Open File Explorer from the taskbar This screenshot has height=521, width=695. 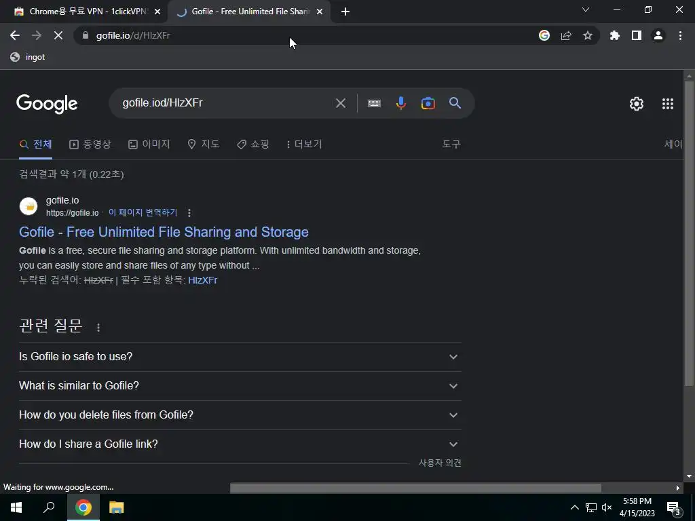[116, 507]
